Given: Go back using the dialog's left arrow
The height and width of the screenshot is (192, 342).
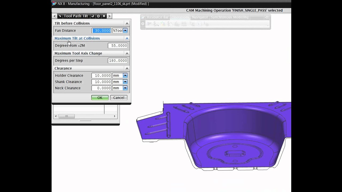Looking at the screenshot, I should point(55,16).
